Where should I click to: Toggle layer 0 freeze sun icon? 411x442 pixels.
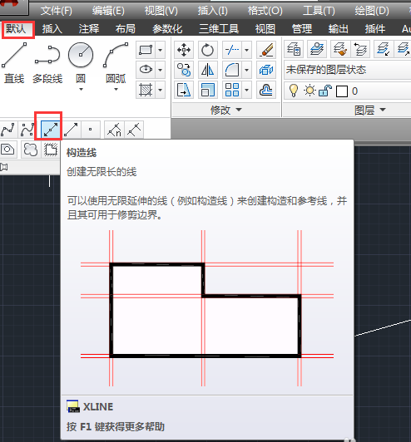309,91
